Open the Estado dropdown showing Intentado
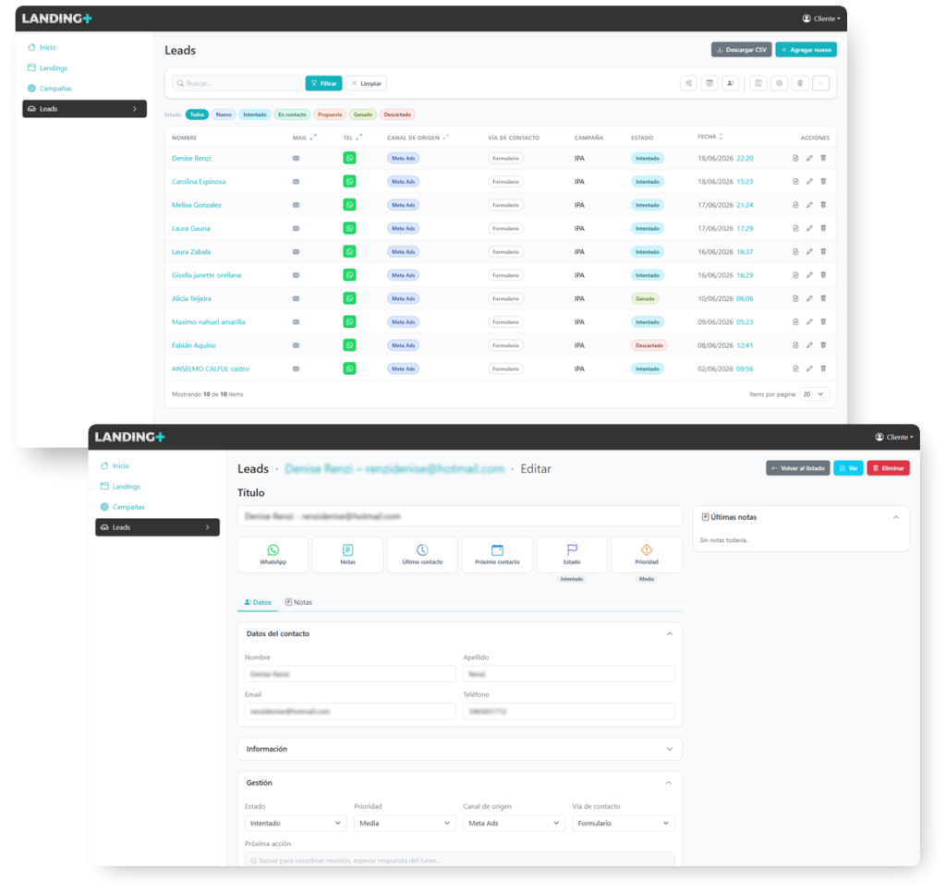946x892 pixels. point(296,824)
